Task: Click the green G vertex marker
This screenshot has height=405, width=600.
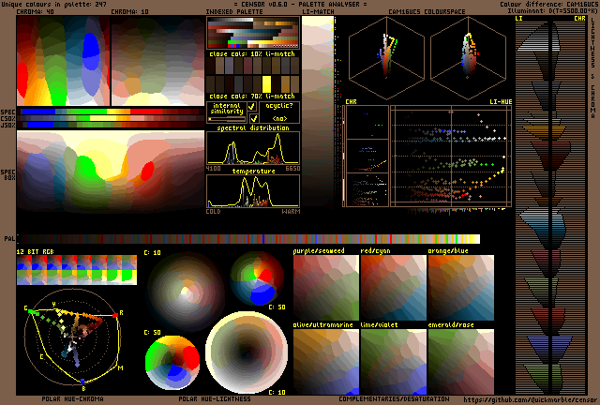Action: 31,311
